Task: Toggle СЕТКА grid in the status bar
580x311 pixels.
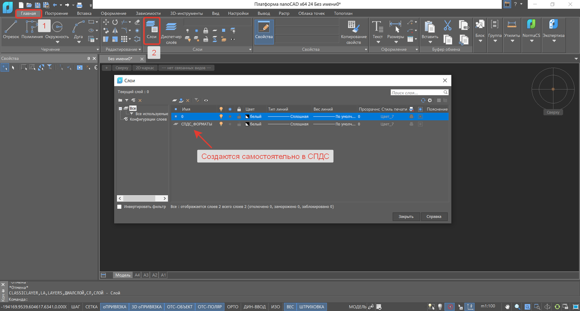Action: point(91,307)
